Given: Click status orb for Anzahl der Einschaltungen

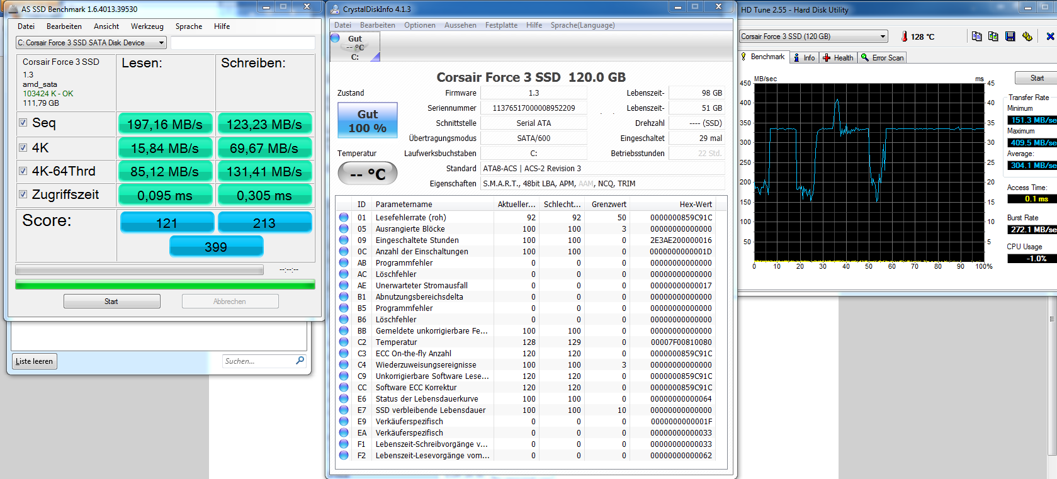Looking at the screenshot, I should 344,251.
